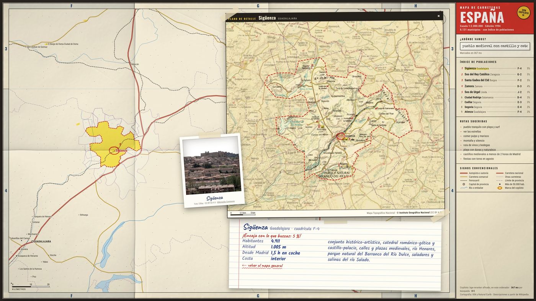Viewport: 536px width, 301px height.
Task: Click 'El Burgo de Osma-Ciudad de Osma' map label
Action: pyautogui.click(x=63, y=44)
